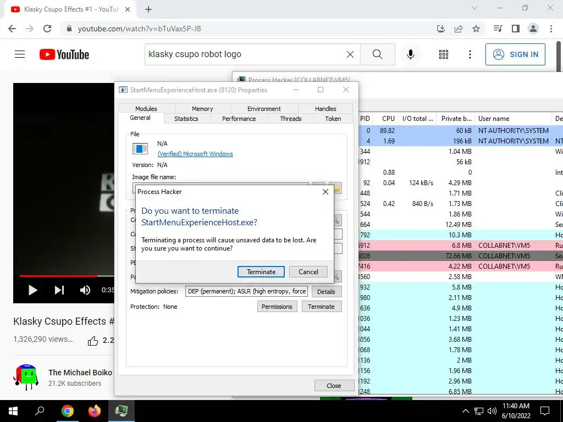Cancel the terminate process confirmation
563x422 pixels.
pyautogui.click(x=308, y=271)
